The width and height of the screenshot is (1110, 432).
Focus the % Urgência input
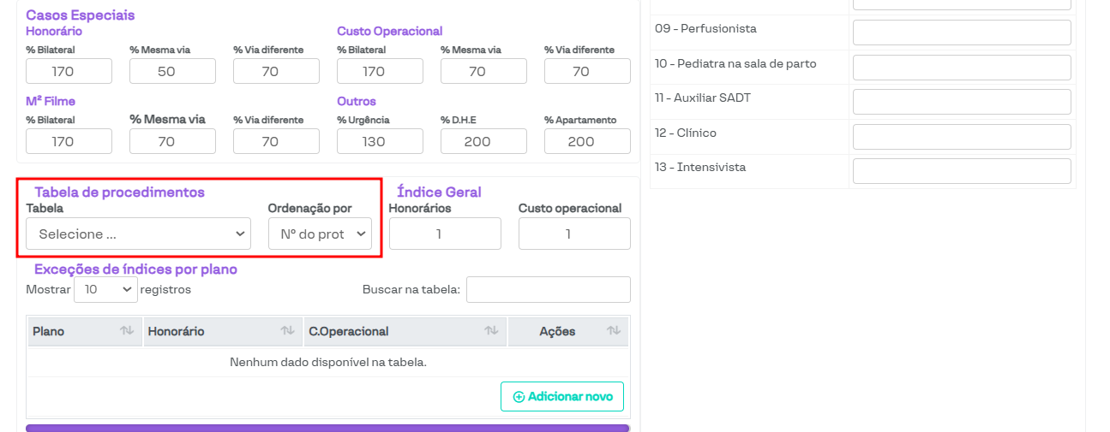(380, 141)
